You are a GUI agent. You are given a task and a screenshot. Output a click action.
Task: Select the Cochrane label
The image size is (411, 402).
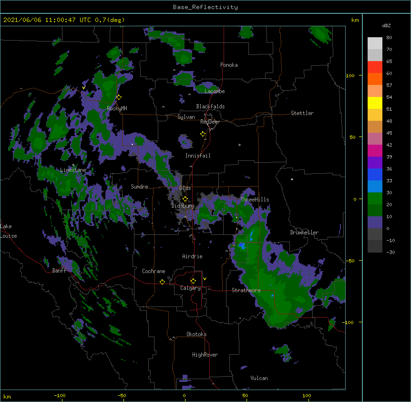pyautogui.click(x=154, y=271)
